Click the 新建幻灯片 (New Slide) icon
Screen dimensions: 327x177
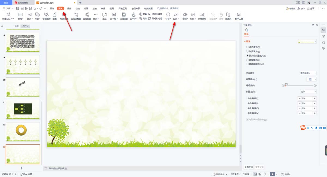click(8, 14)
